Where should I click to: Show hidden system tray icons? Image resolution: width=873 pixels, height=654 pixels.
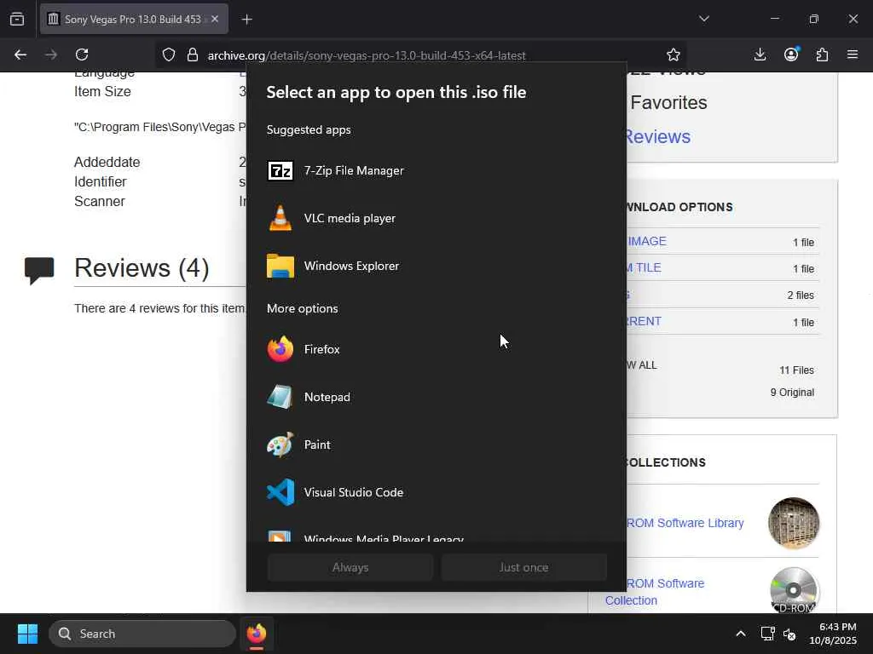[x=741, y=634]
